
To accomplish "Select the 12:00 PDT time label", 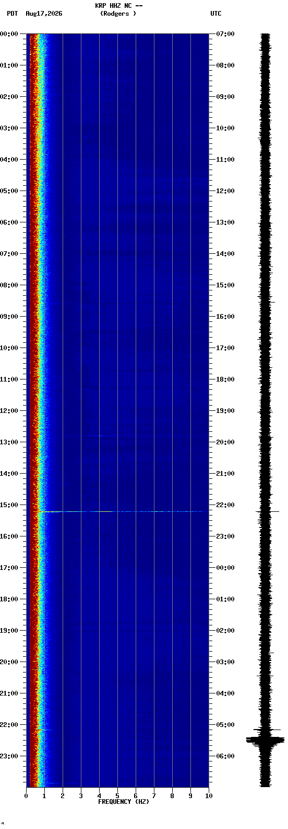I will point(9,411).
